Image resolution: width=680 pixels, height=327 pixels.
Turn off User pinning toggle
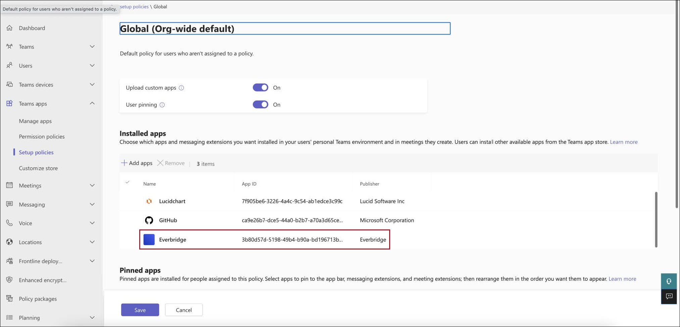pyautogui.click(x=260, y=104)
